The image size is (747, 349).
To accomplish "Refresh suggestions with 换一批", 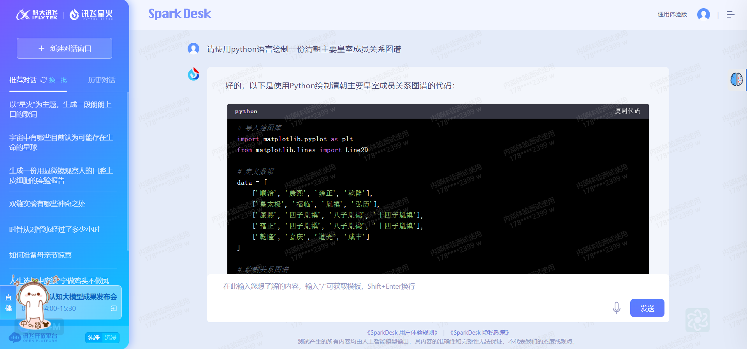I will point(54,80).
